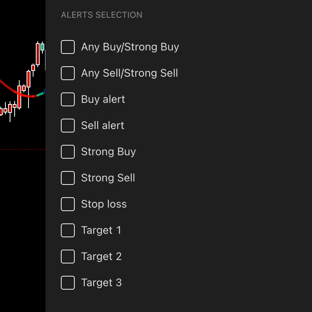Click the green candlestick on the chart

[x=42, y=46]
